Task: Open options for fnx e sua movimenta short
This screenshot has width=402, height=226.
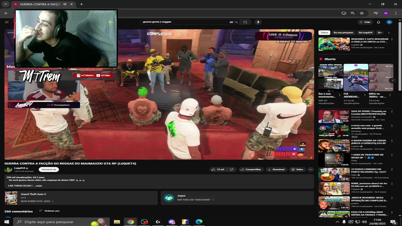Action: click(x=340, y=95)
